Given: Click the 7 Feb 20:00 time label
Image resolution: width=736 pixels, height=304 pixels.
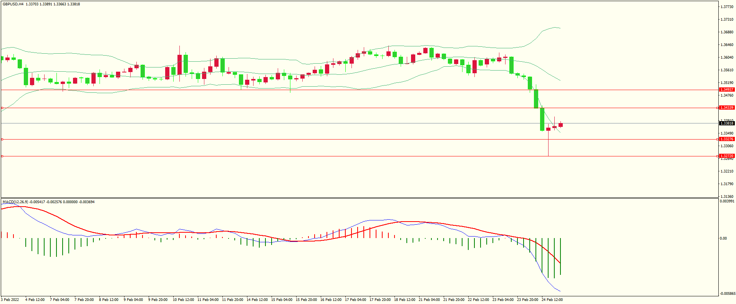Looking at the screenshot, I should 84,300.
